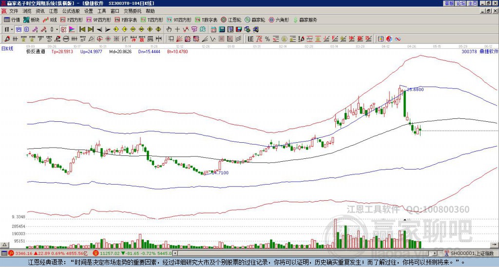Click the 日K线 chart label

(7, 49)
